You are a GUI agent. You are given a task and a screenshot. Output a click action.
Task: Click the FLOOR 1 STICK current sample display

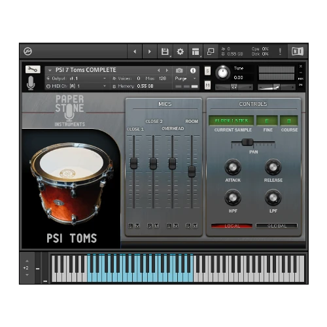point(232,121)
